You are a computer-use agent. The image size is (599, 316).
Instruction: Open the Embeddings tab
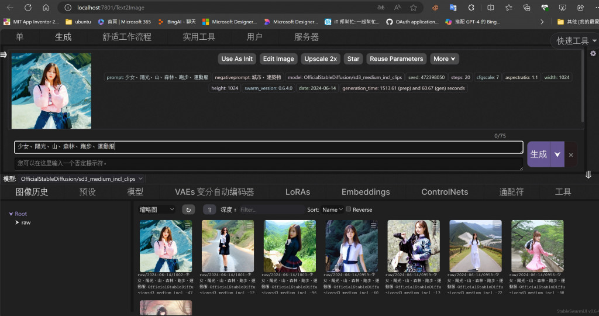(366, 192)
